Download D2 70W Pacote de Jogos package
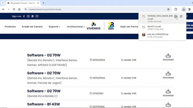Screen dimensions: 193x108 coord(168,75)
